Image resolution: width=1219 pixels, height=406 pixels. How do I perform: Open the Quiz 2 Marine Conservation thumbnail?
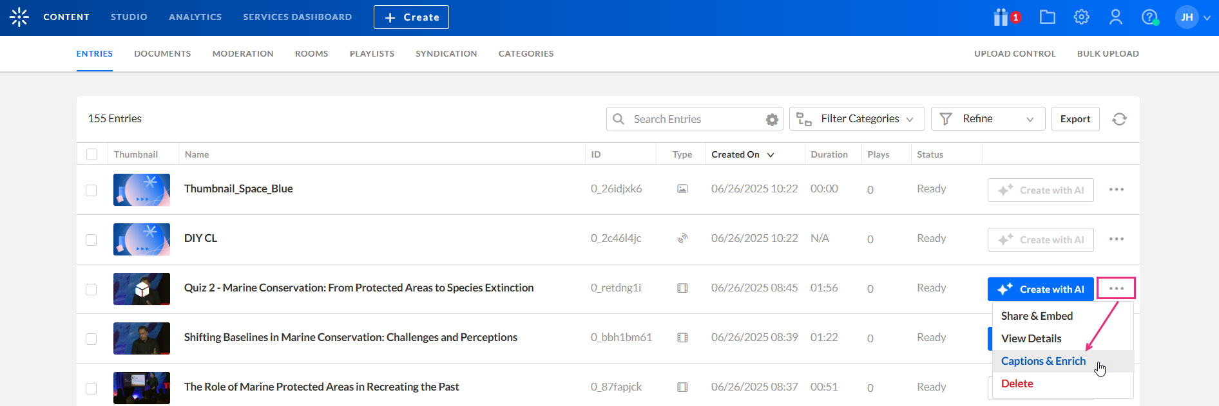tap(142, 289)
